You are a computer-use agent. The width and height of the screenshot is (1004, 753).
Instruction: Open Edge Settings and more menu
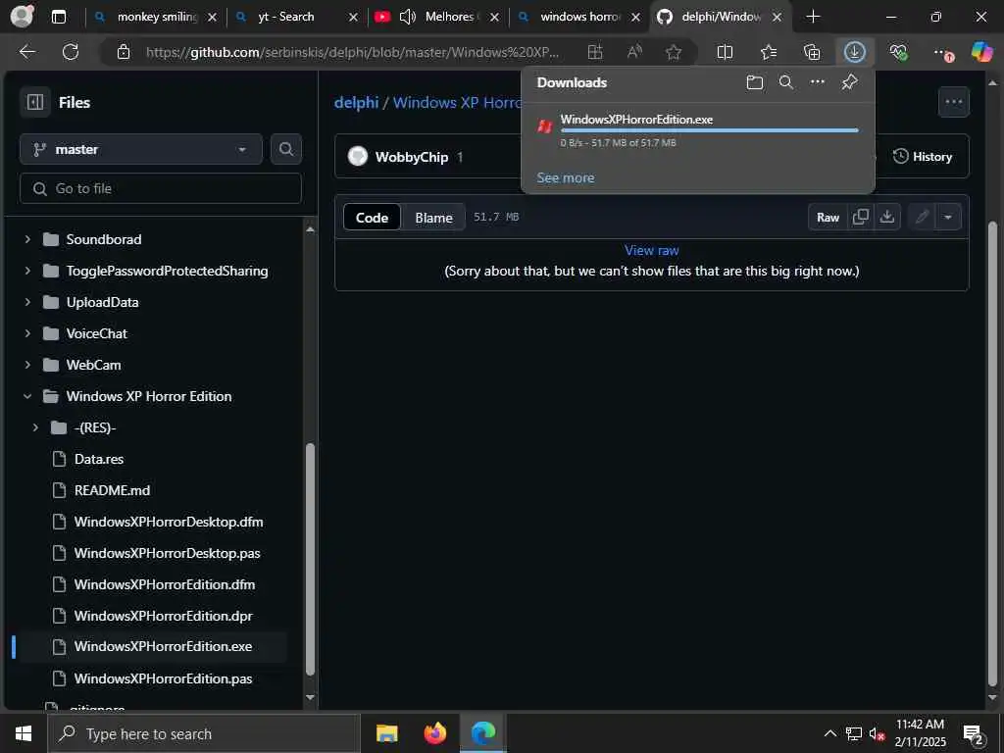pyautogui.click(x=942, y=52)
